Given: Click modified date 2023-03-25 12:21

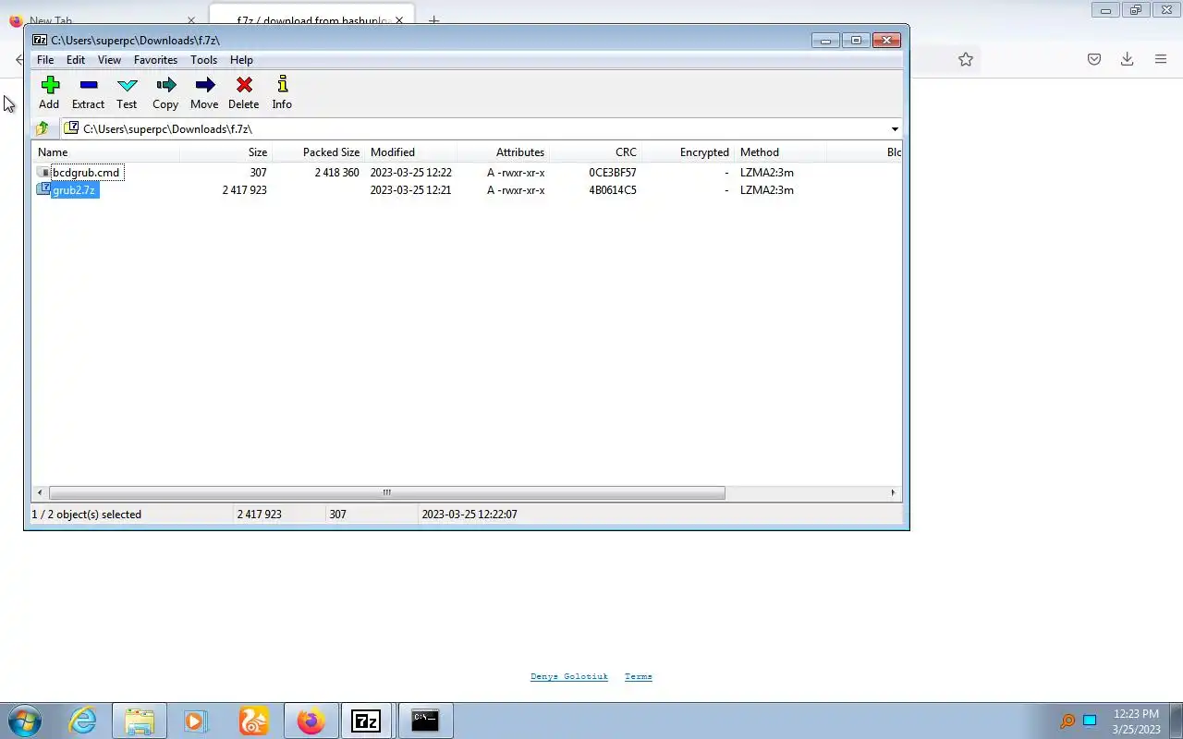Looking at the screenshot, I should click(410, 190).
